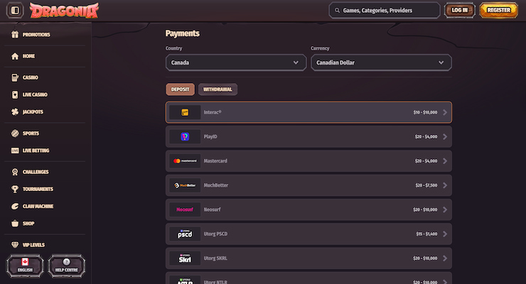Expand the MuchBetter row chevron

(445, 185)
